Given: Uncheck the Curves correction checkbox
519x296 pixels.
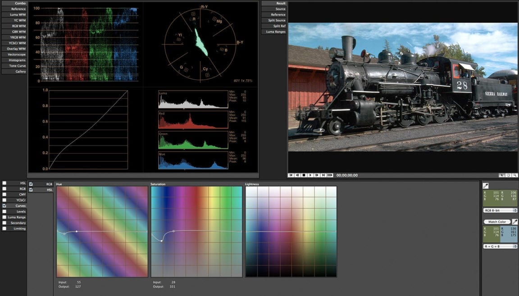Looking at the screenshot, I should click(5, 206).
